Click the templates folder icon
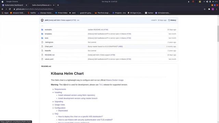The height and width of the screenshot is (123, 219). (x=42, y=34)
